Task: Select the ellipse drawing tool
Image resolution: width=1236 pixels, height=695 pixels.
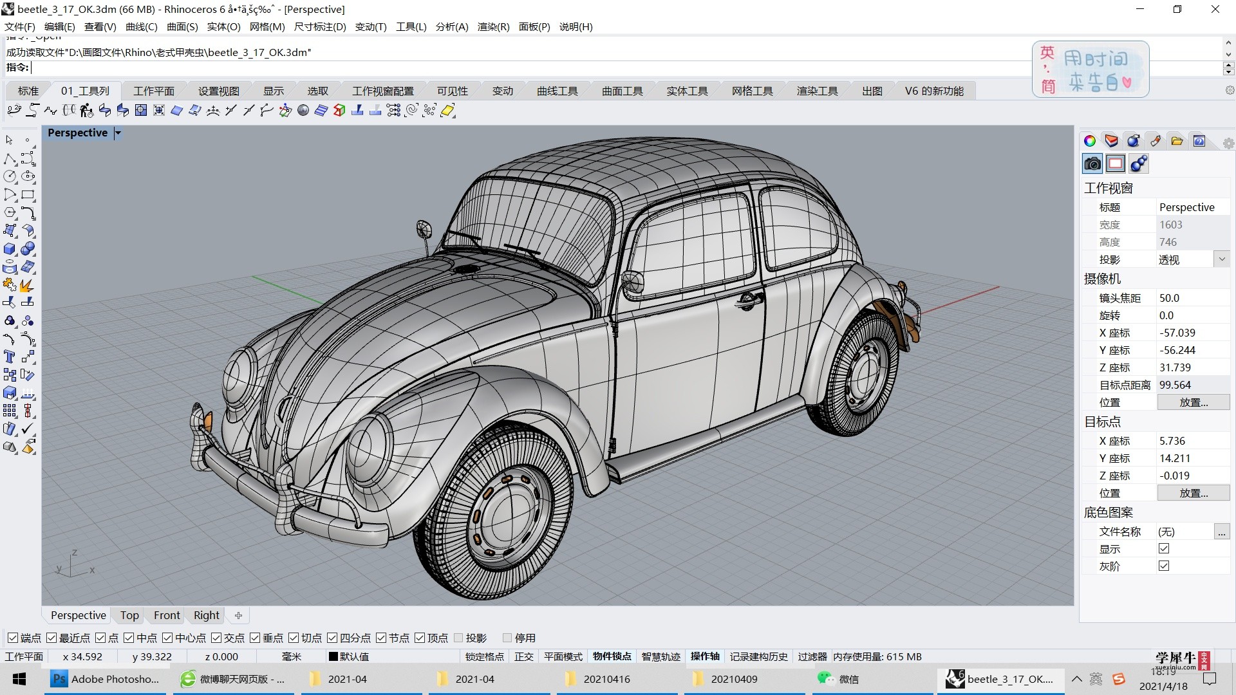Action: tap(28, 176)
